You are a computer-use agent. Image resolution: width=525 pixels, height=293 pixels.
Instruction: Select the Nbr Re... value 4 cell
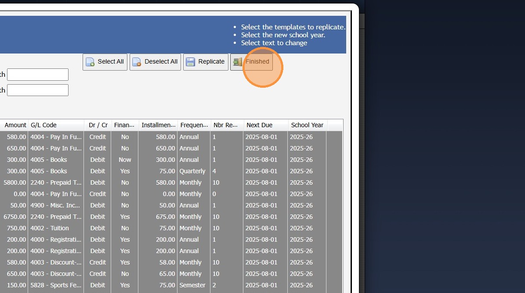(x=227, y=171)
